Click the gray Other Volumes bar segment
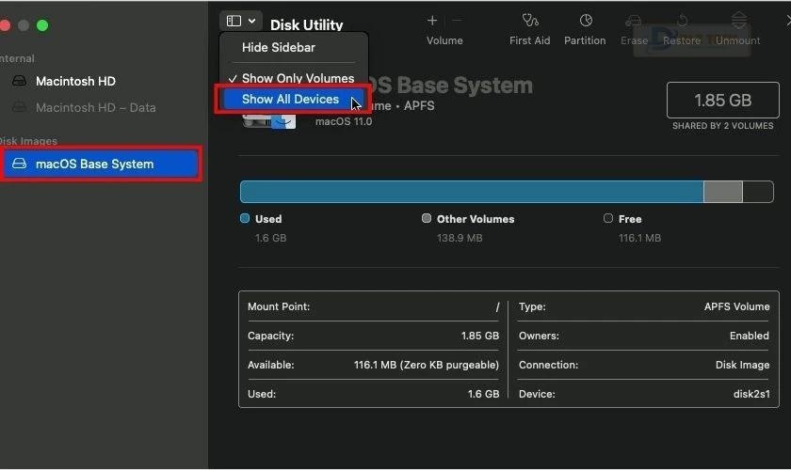 722,192
